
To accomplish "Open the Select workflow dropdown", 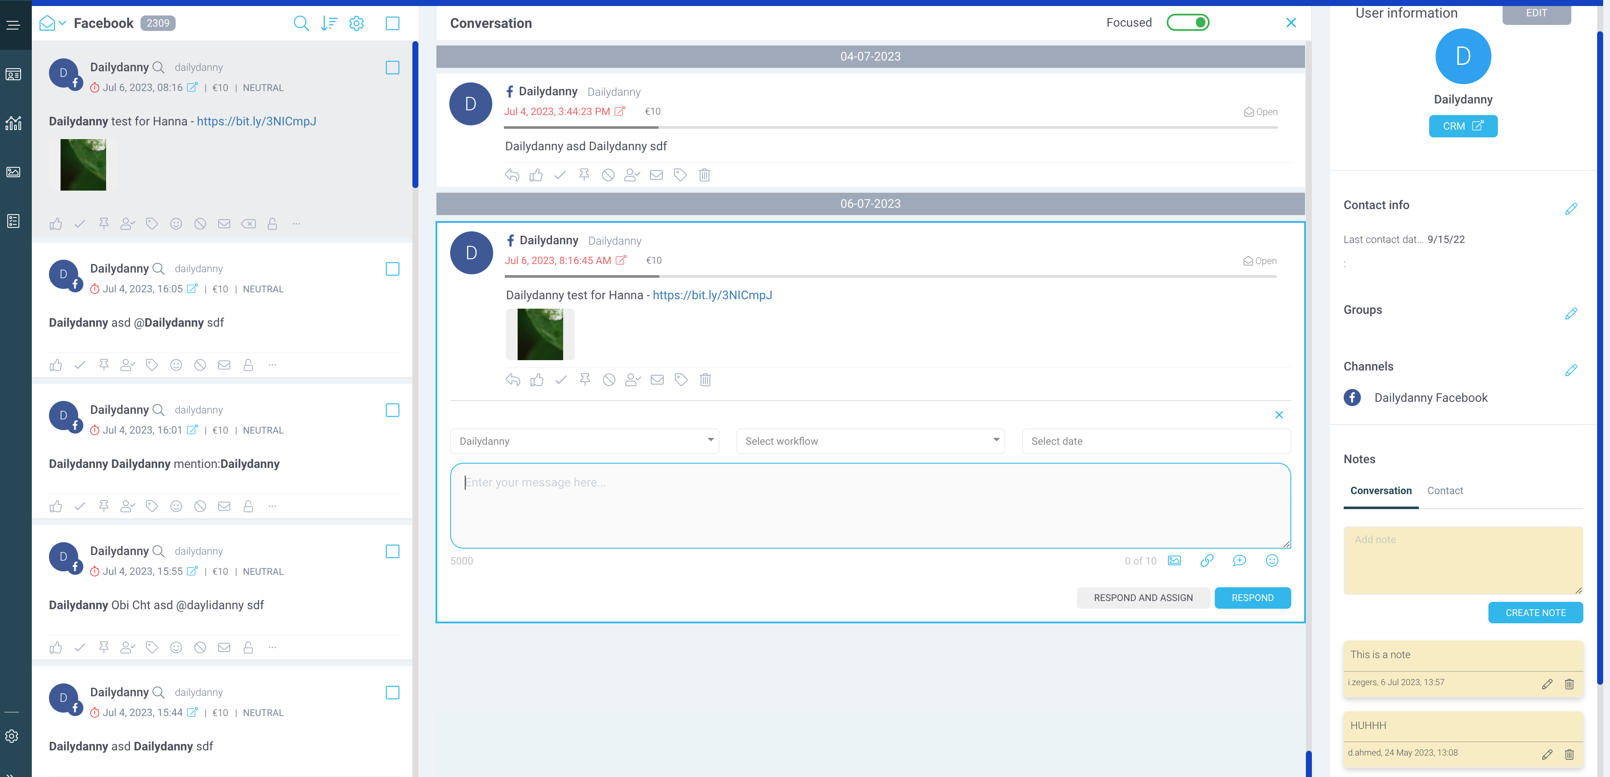I will click(870, 441).
